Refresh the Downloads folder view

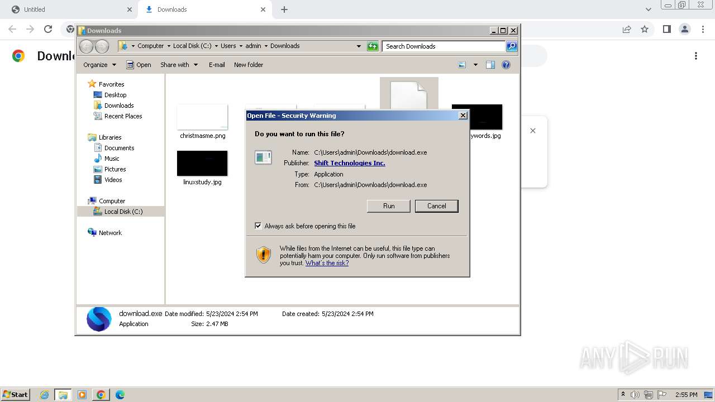[373, 46]
